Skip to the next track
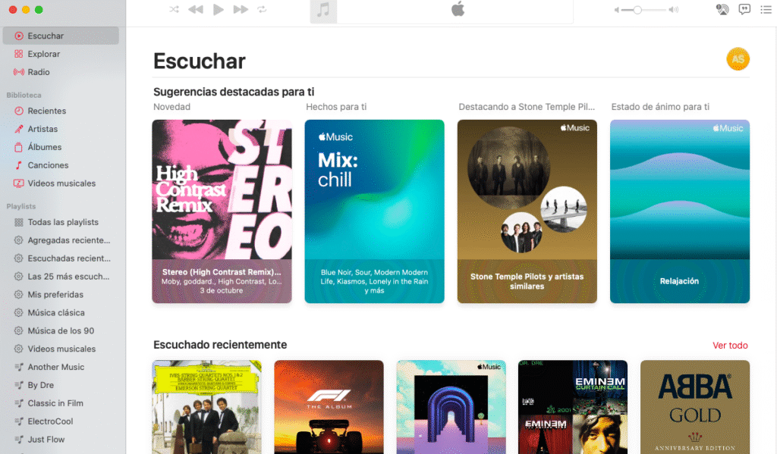 pyautogui.click(x=241, y=10)
